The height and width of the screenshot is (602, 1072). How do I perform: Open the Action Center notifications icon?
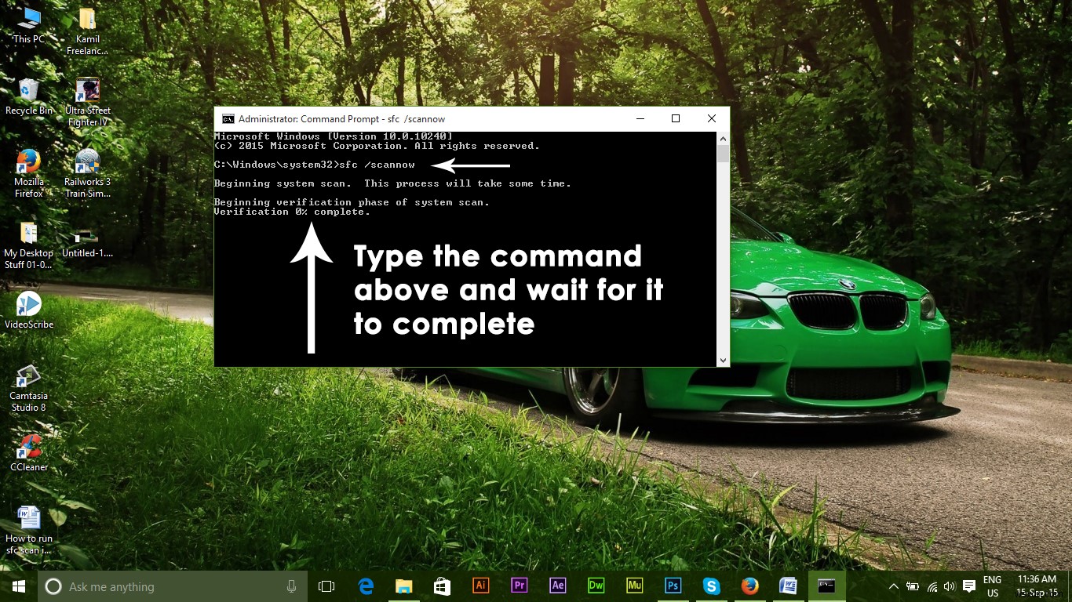[x=969, y=586]
